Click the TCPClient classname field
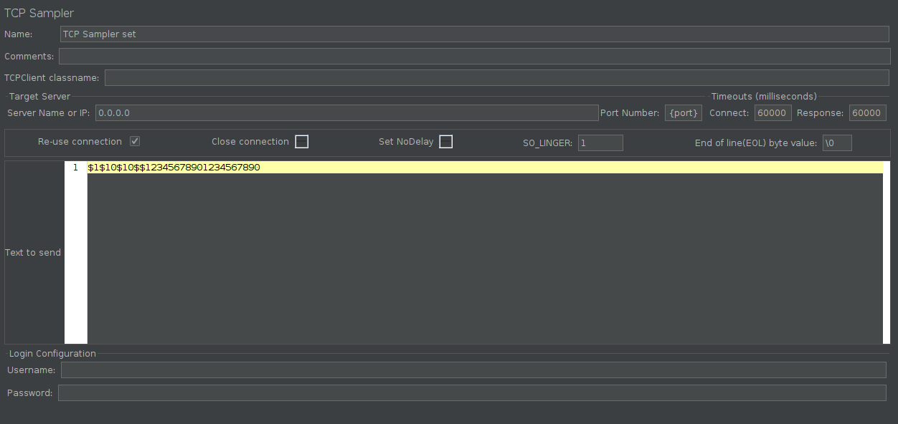Viewport: 898px width, 424px height. (359, 77)
